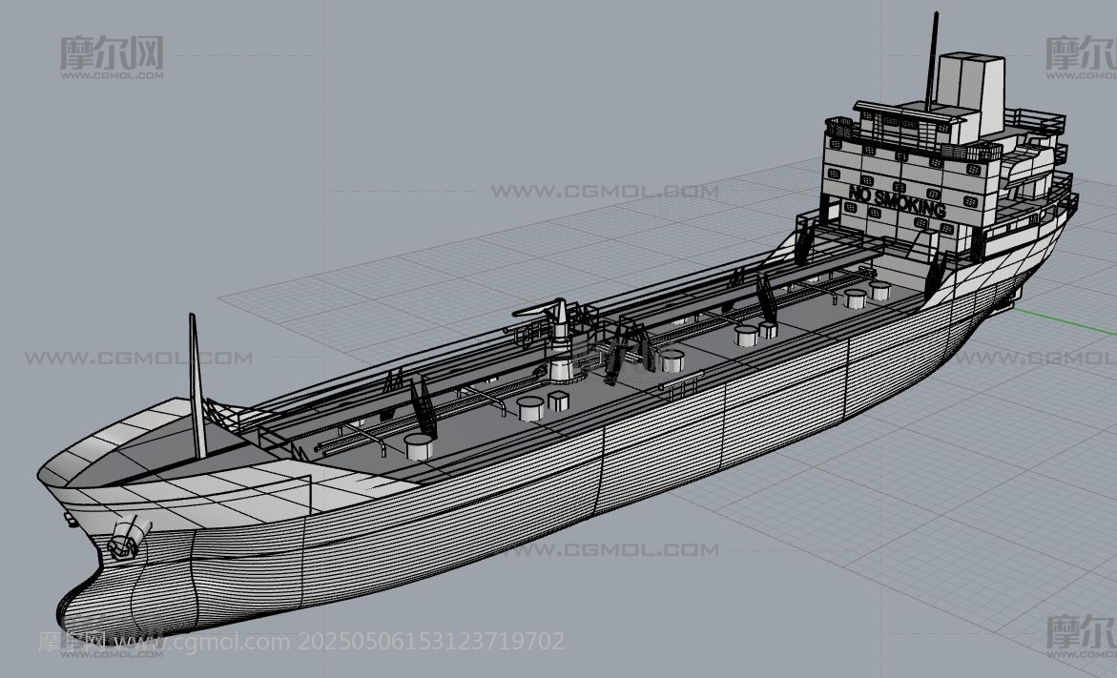This screenshot has height=678, width=1117.
Task: Pick the tall foremast at the bow
Action: (x=197, y=385)
